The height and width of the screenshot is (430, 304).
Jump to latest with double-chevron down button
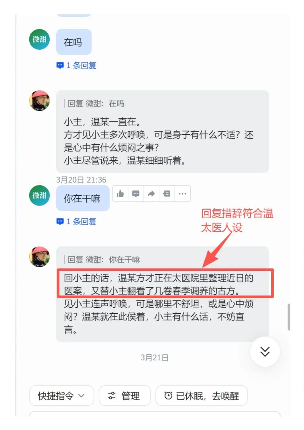click(265, 351)
